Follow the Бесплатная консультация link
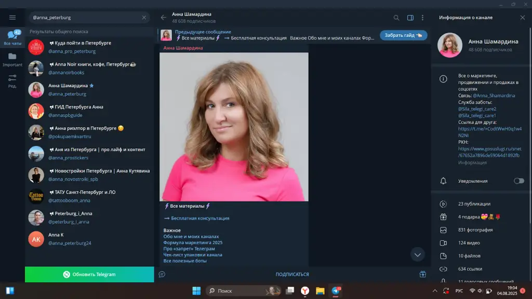 [200, 219]
